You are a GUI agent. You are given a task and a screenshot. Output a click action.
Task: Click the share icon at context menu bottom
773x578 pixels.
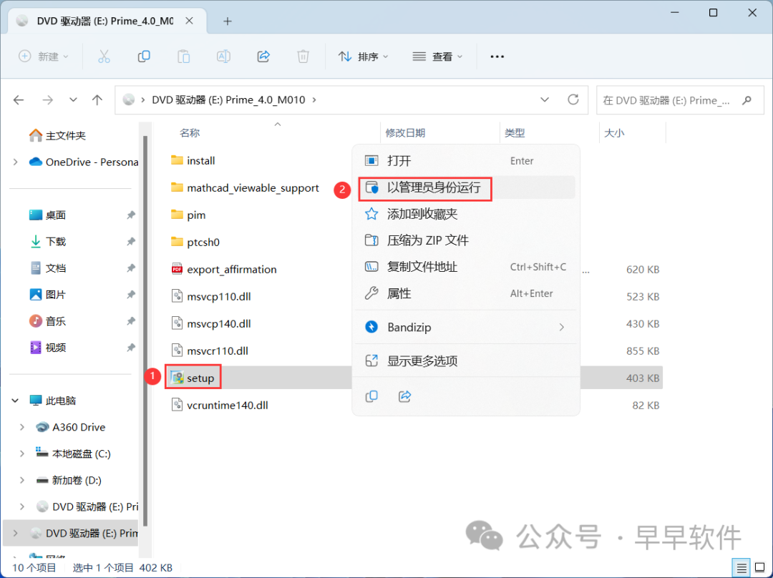pos(404,396)
